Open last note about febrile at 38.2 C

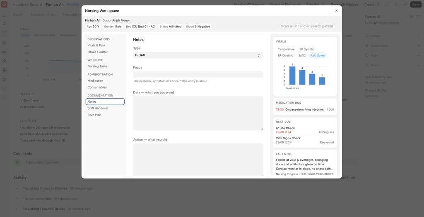pyautogui.click(x=304, y=164)
